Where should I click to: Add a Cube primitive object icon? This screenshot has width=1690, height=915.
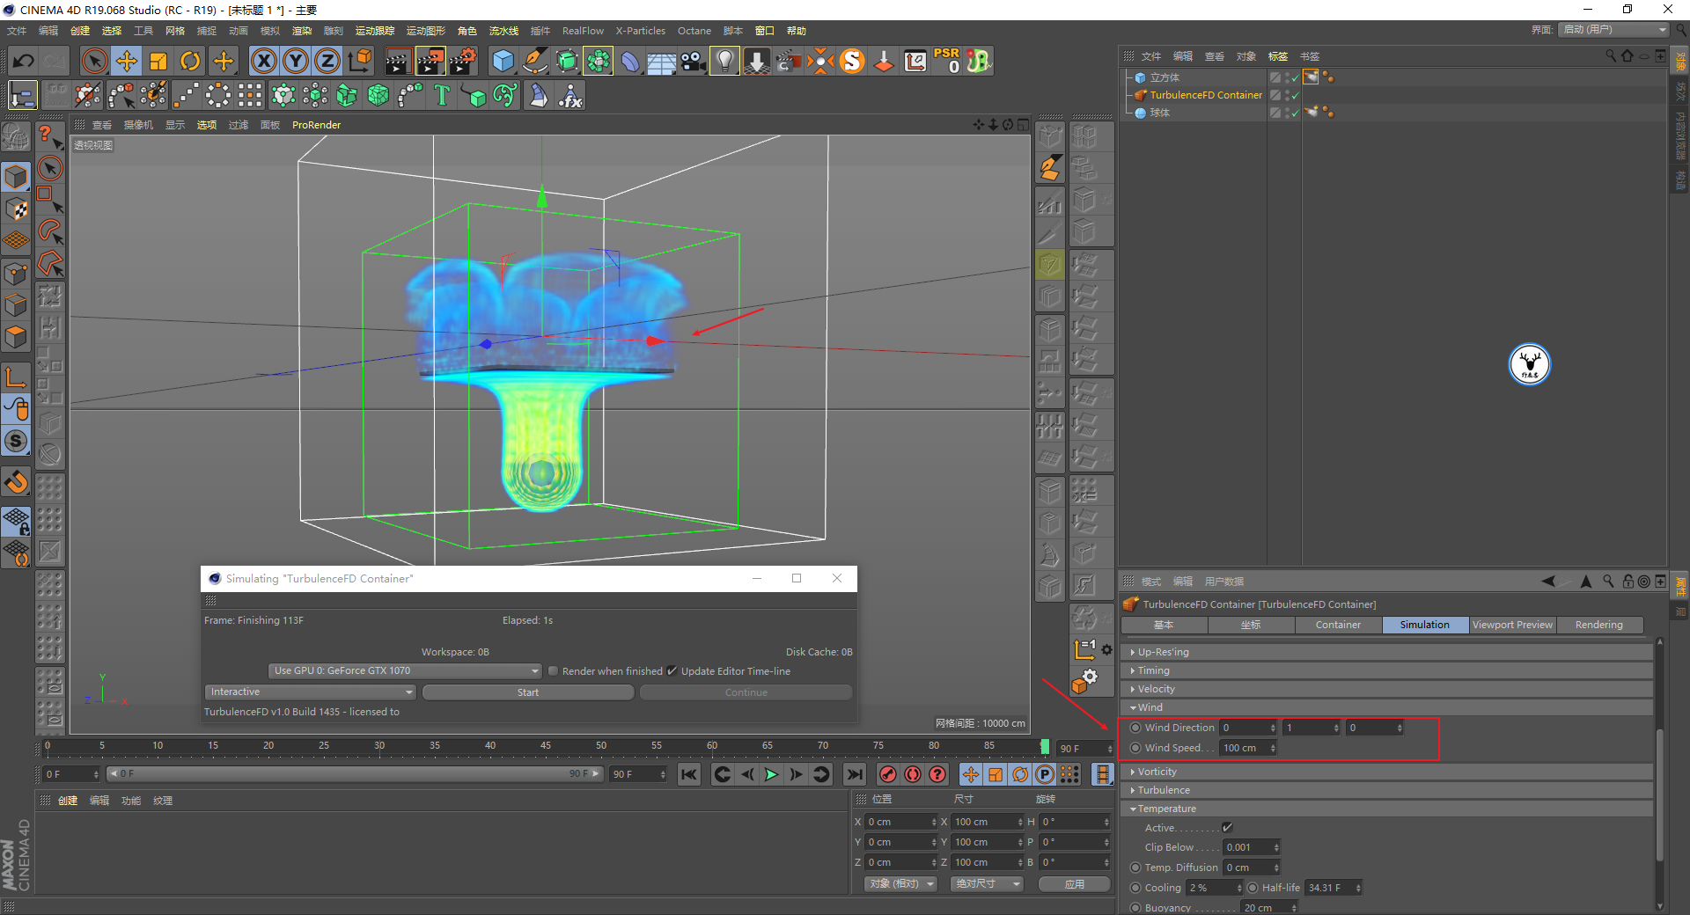click(503, 61)
